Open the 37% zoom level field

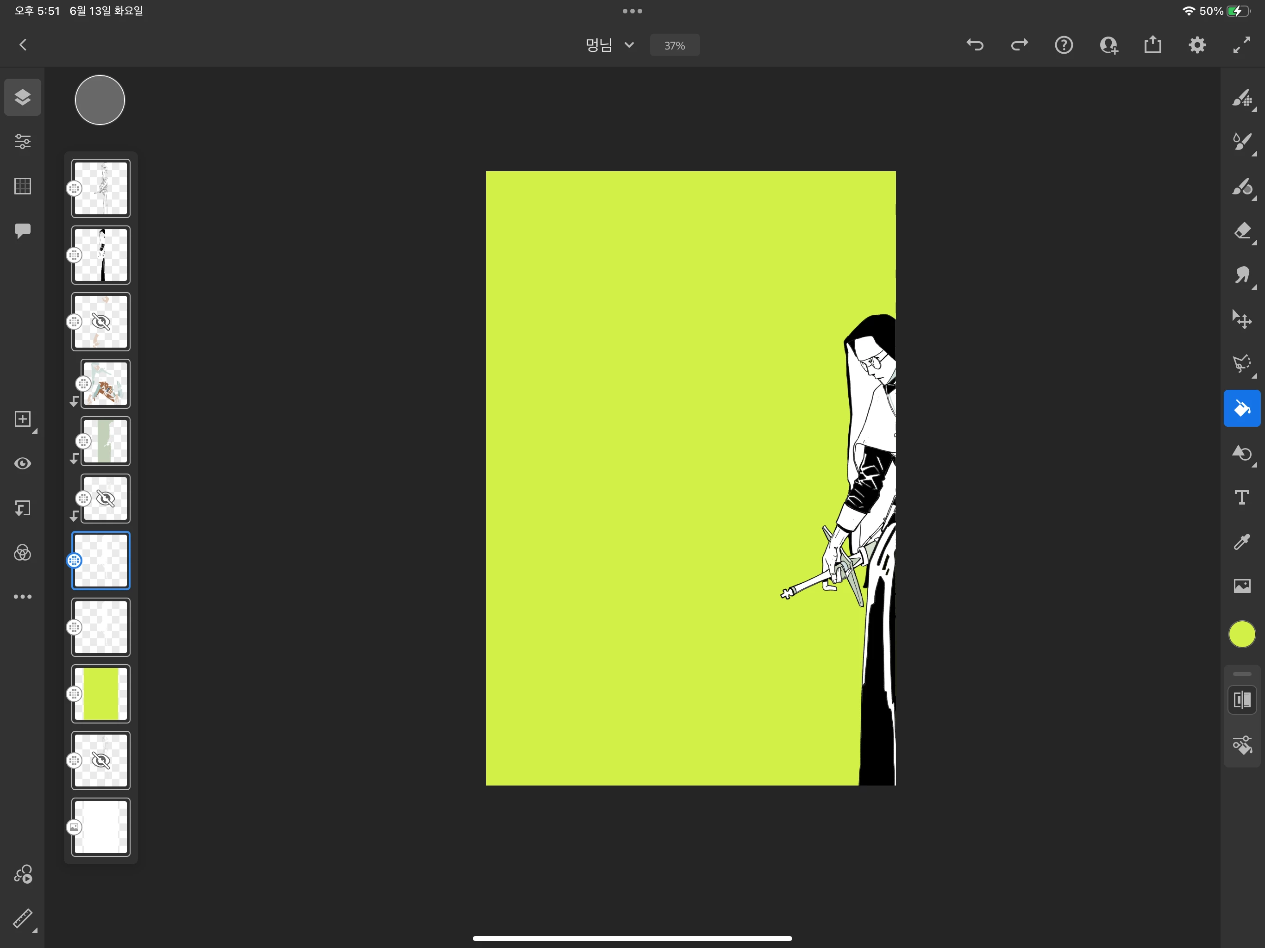(674, 45)
